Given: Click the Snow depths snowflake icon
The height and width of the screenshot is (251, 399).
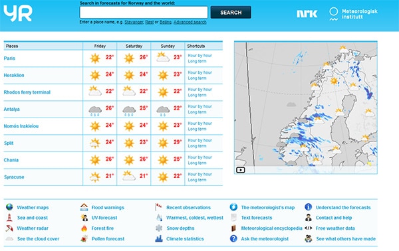Looking at the screenshot, I should point(159,228).
